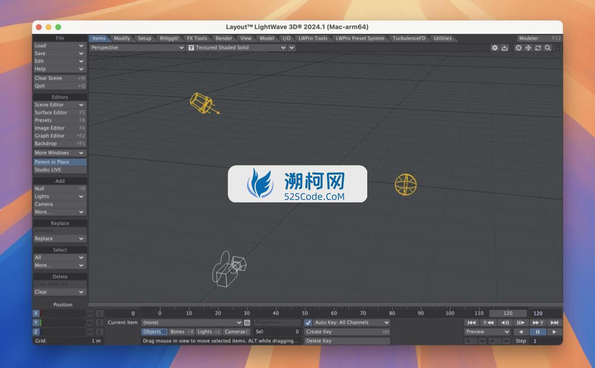Open the Graph Editor
Image resolution: width=595 pixels, height=368 pixels.
60,136
